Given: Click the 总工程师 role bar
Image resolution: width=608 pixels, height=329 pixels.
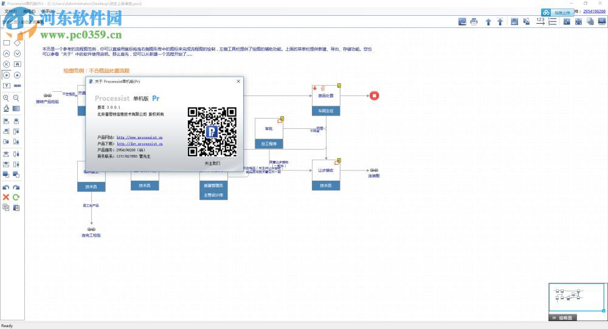Looking at the screenshot, I should [x=269, y=144].
